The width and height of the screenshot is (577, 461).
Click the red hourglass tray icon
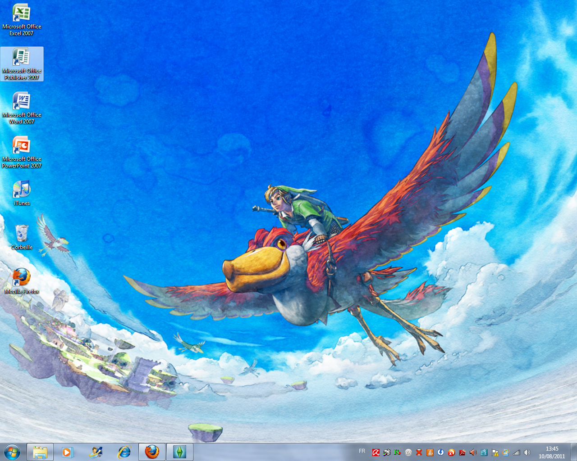coord(419,452)
